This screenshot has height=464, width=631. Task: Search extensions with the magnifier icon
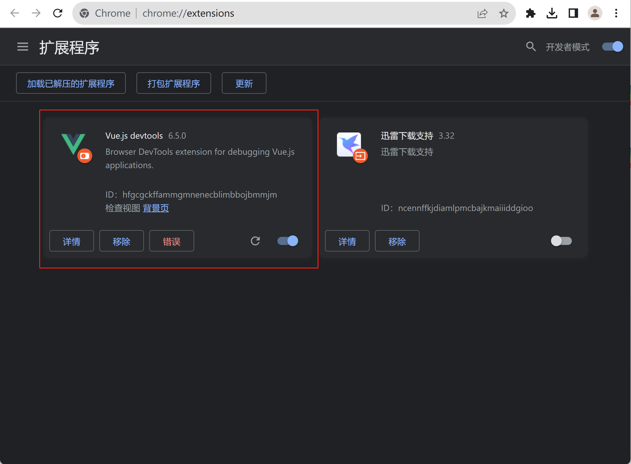click(531, 47)
